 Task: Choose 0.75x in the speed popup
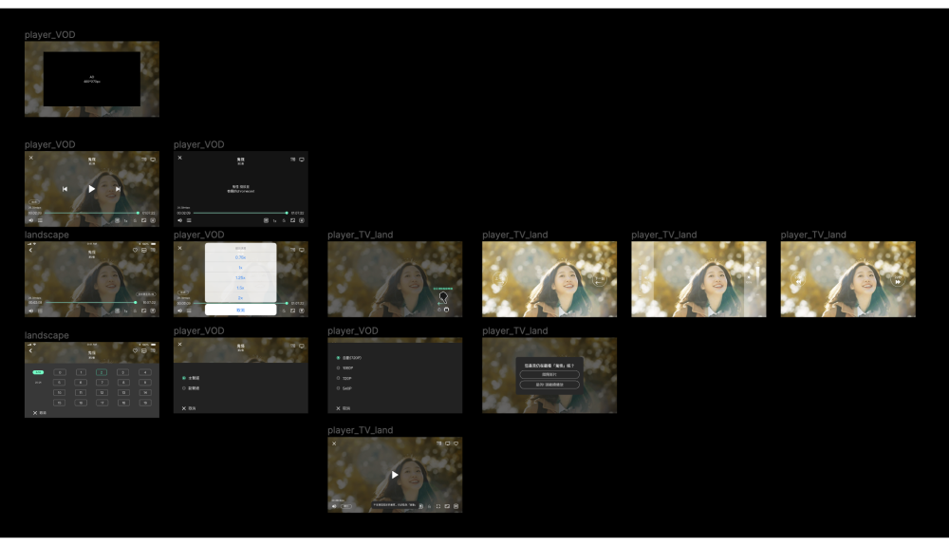[240, 257]
